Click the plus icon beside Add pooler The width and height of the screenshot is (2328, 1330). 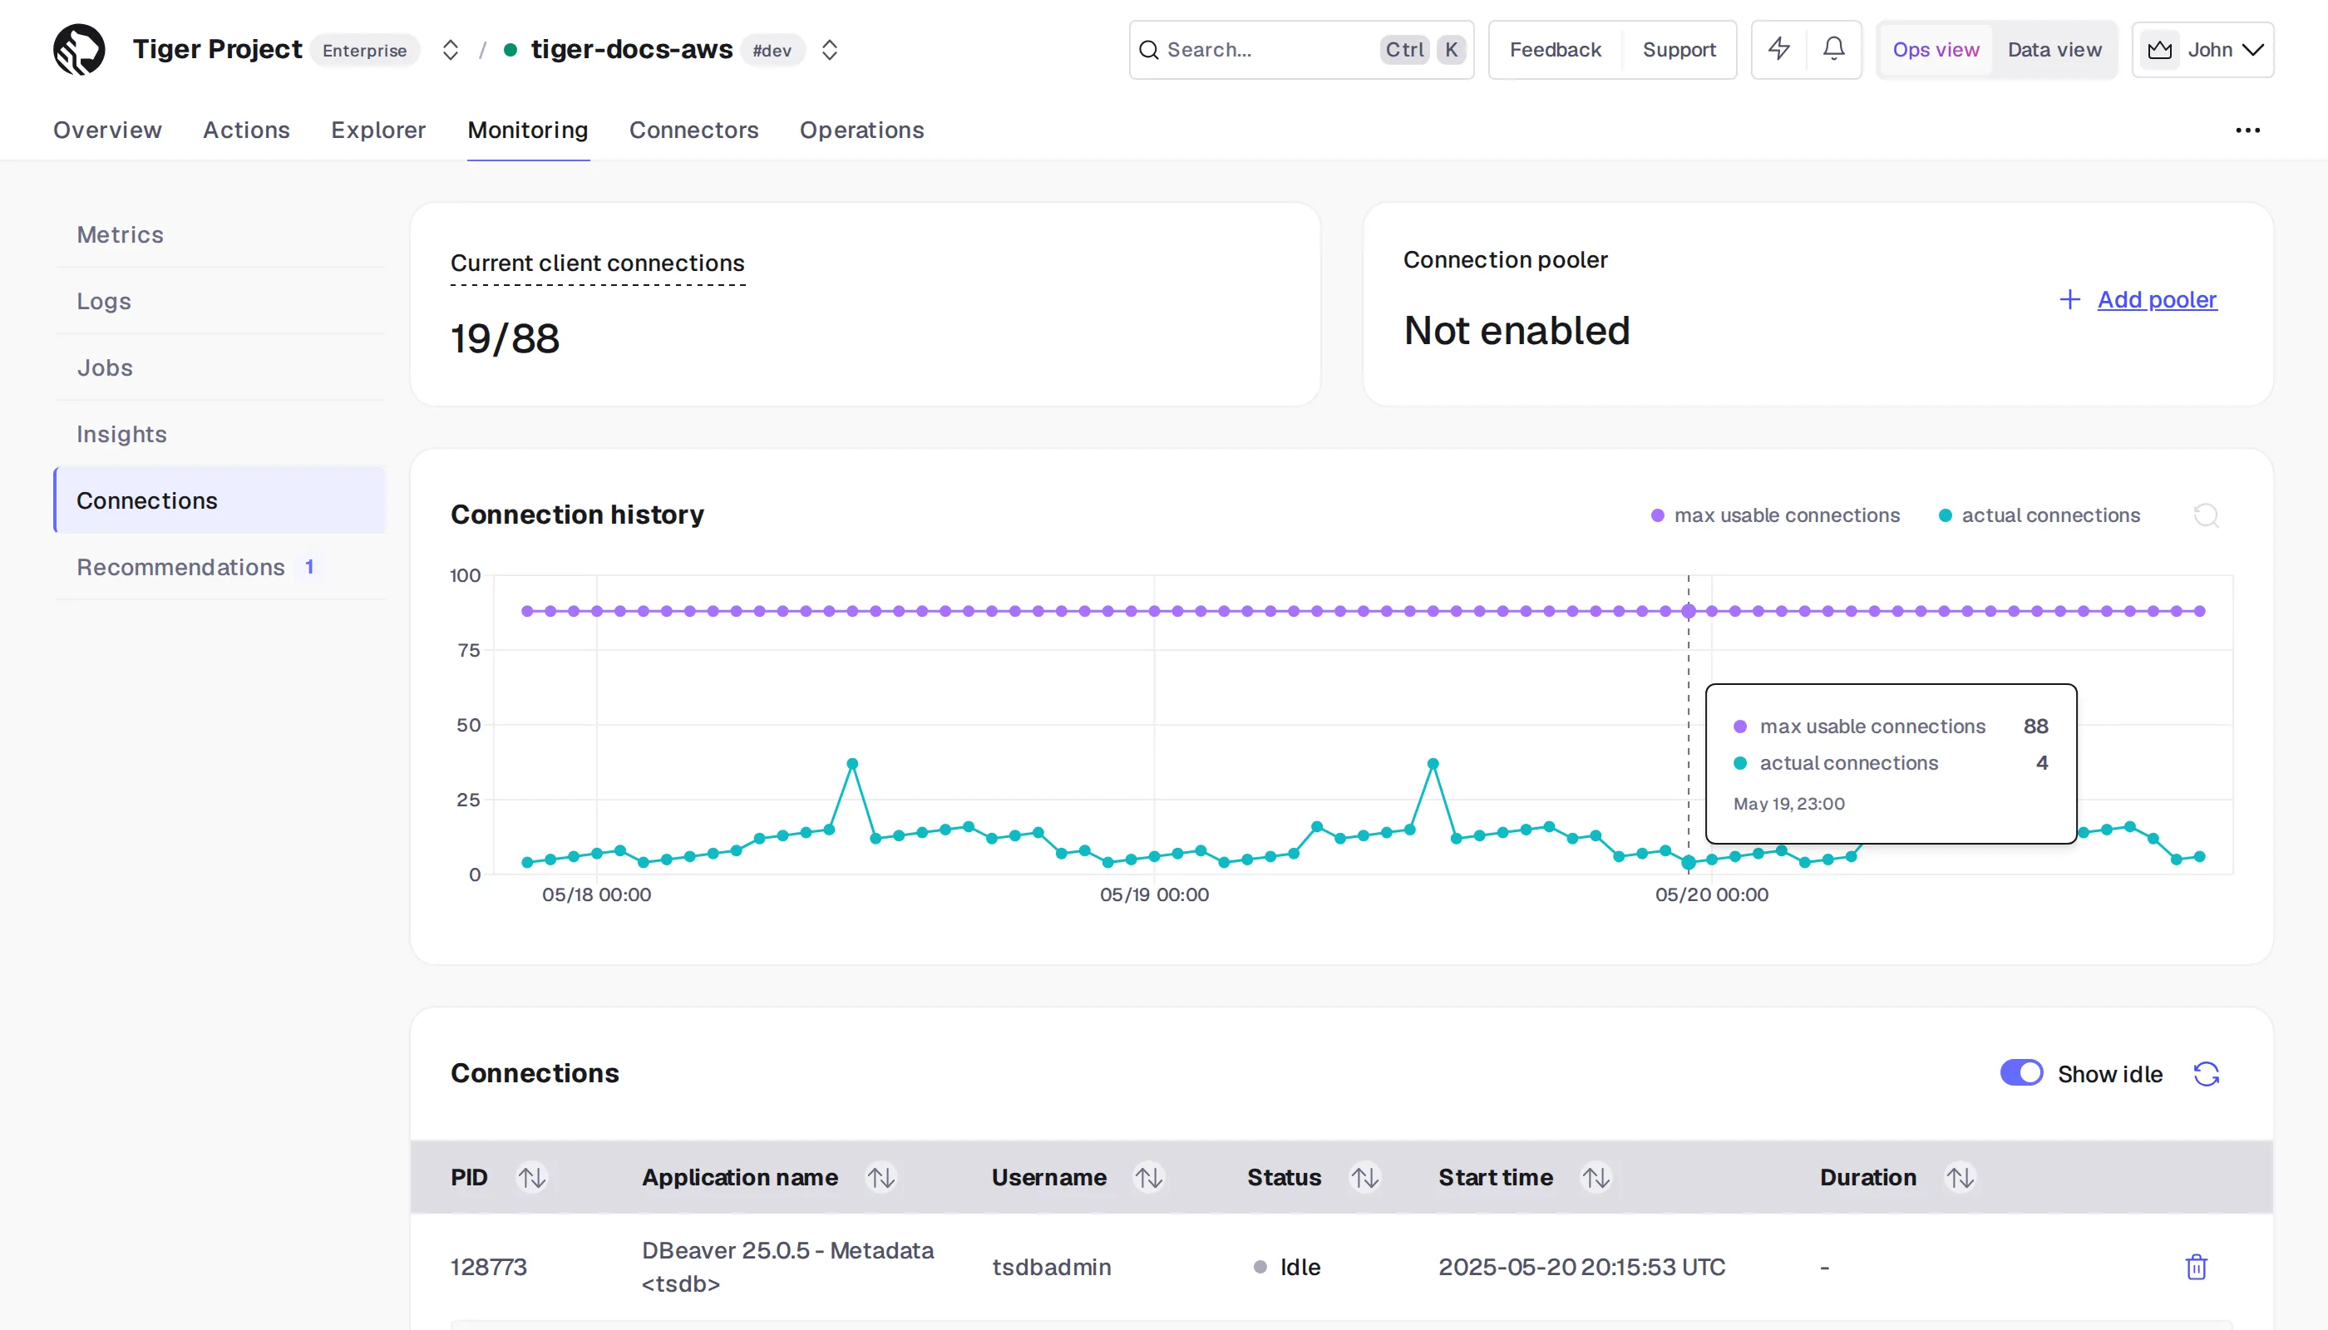pyautogui.click(x=2070, y=299)
